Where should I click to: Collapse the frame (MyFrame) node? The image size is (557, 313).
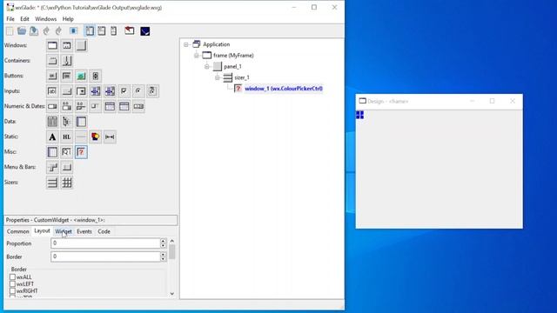(197, 56)
